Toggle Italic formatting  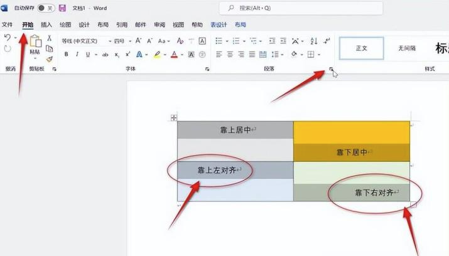pyautogui.click(x=77, y=55)
